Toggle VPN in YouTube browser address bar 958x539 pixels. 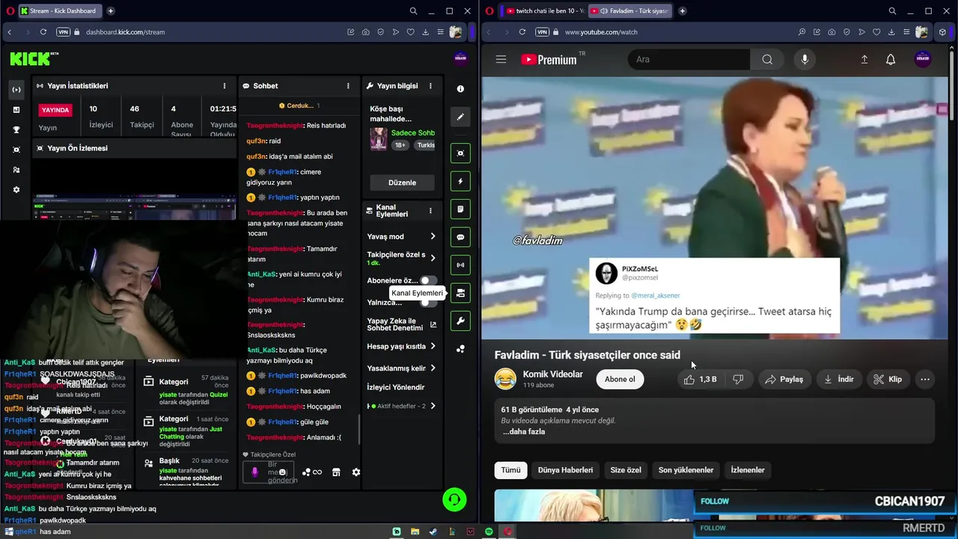click(543, 32)
